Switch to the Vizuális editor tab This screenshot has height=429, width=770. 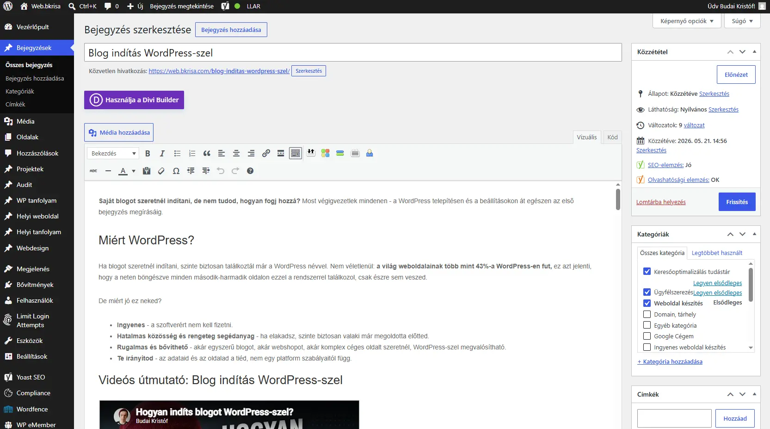click(587, 137)
